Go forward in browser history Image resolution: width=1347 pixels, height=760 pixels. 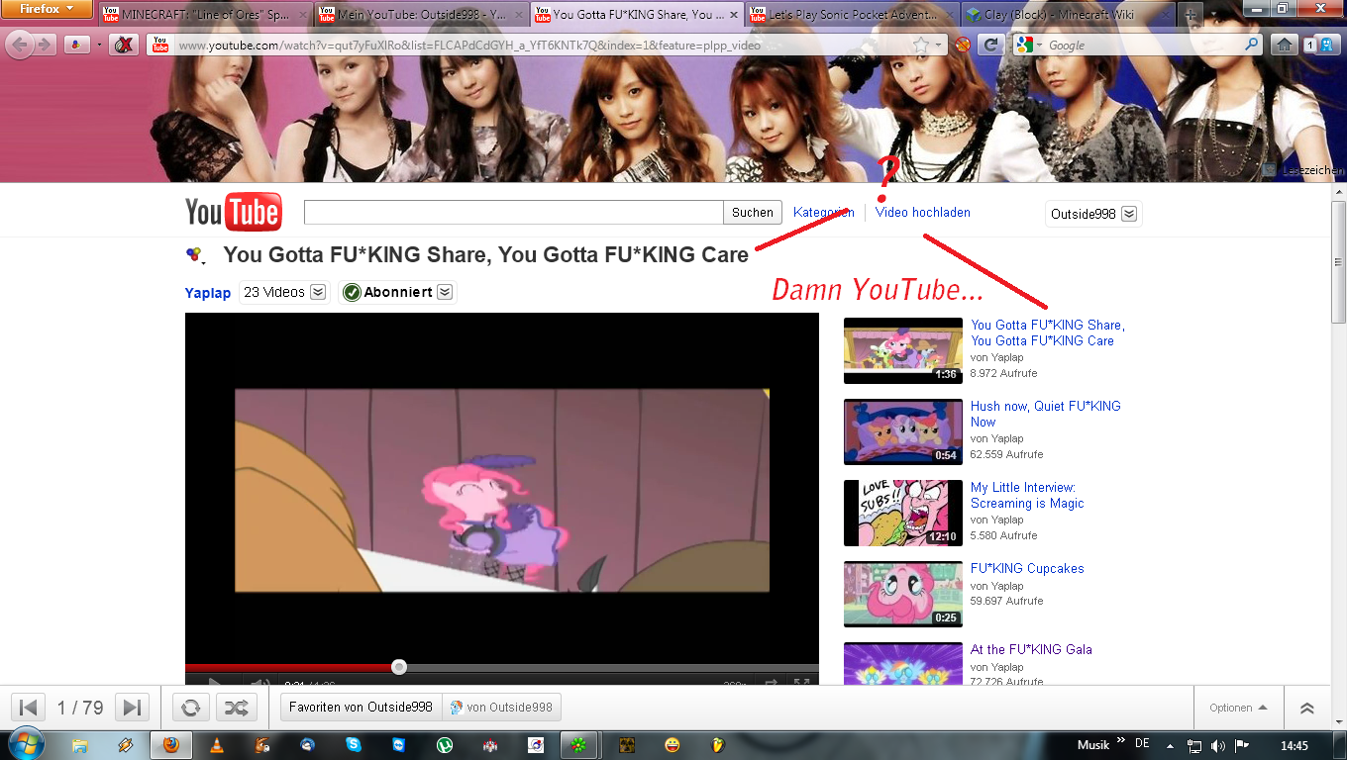[x=45, y=45]
